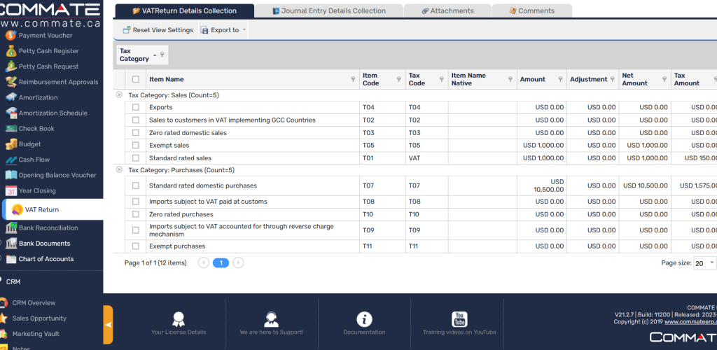Image resolution: width=717 pixels, height=350 pixels.
Task: Sort by the Tax Amount column header
Action: click(x=686, y=79)
